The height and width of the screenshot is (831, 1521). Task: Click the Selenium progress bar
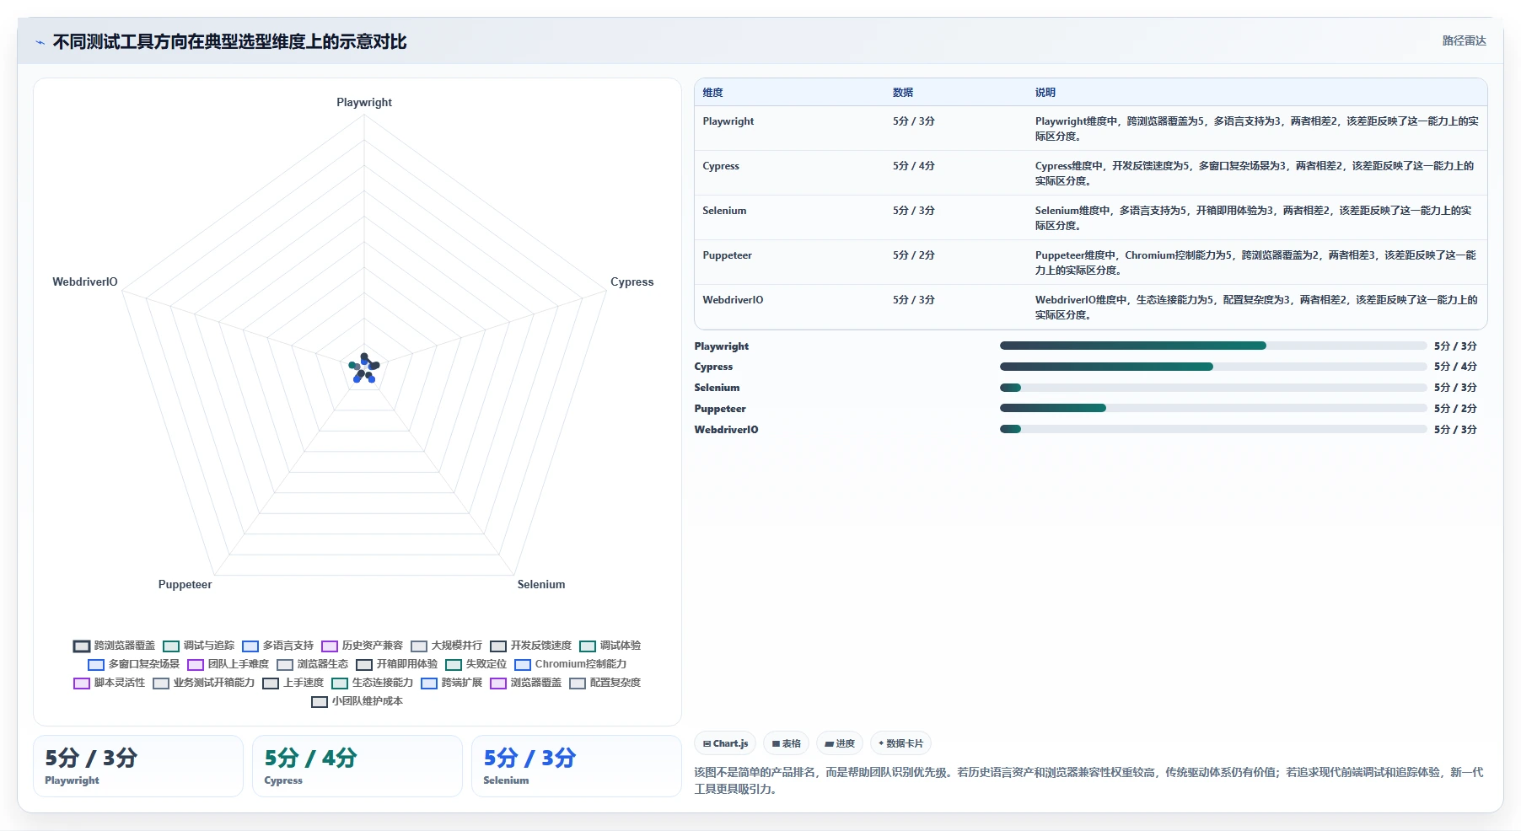pyautogui.click(x=1212, y=388)
